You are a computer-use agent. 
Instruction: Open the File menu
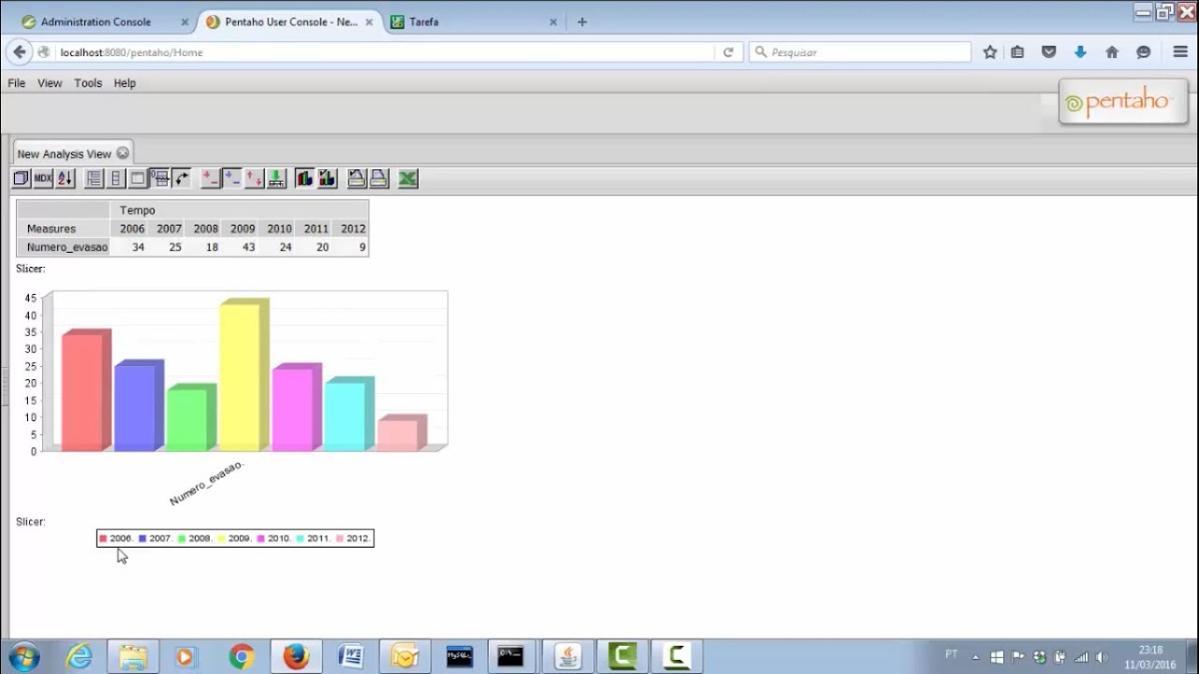click(x=17, y=83)
